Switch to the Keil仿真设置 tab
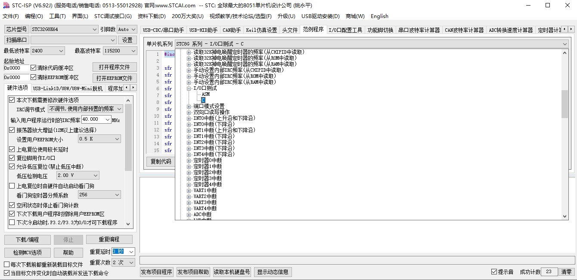Screen dimensions: 577x280 pyautogui.click(x=261, y=30)
